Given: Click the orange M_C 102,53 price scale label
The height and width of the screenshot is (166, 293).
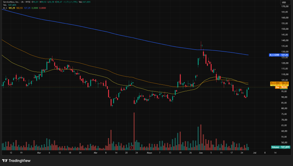Looking at the screenshot, I should [280, 83].
